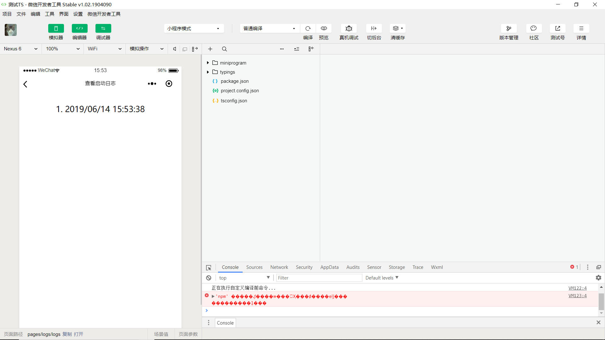Go back in the simulator page
This screenshot has width=605, height=340.
tap(26, 84)
